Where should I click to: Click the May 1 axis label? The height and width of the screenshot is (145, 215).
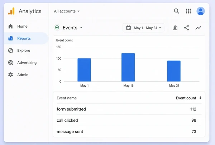85,85
